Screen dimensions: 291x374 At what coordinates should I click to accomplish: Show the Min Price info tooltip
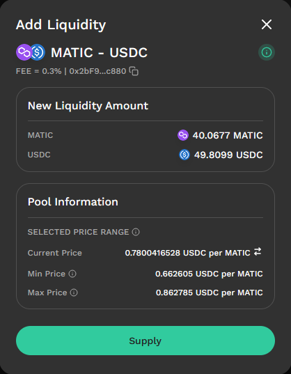pyautogui.click(x=72, y=274)
